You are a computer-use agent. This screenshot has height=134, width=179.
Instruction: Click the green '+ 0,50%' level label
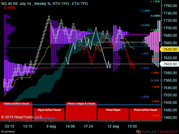(x=155, y=30)
